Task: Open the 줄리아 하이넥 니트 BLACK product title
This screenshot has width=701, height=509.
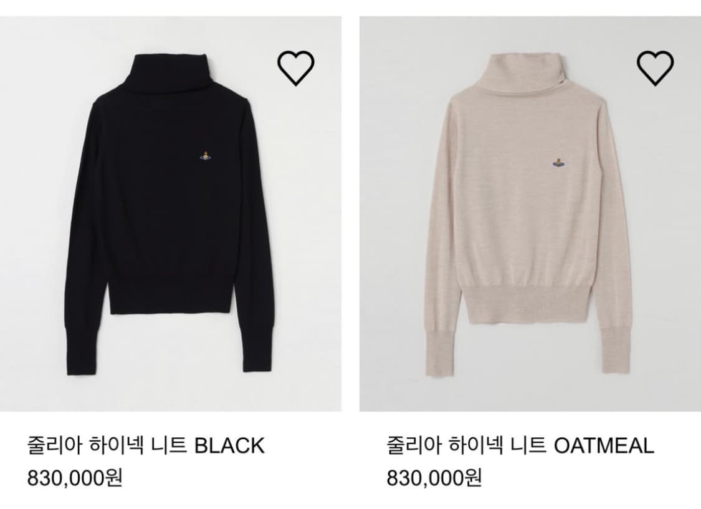Action: click(146, 445)
